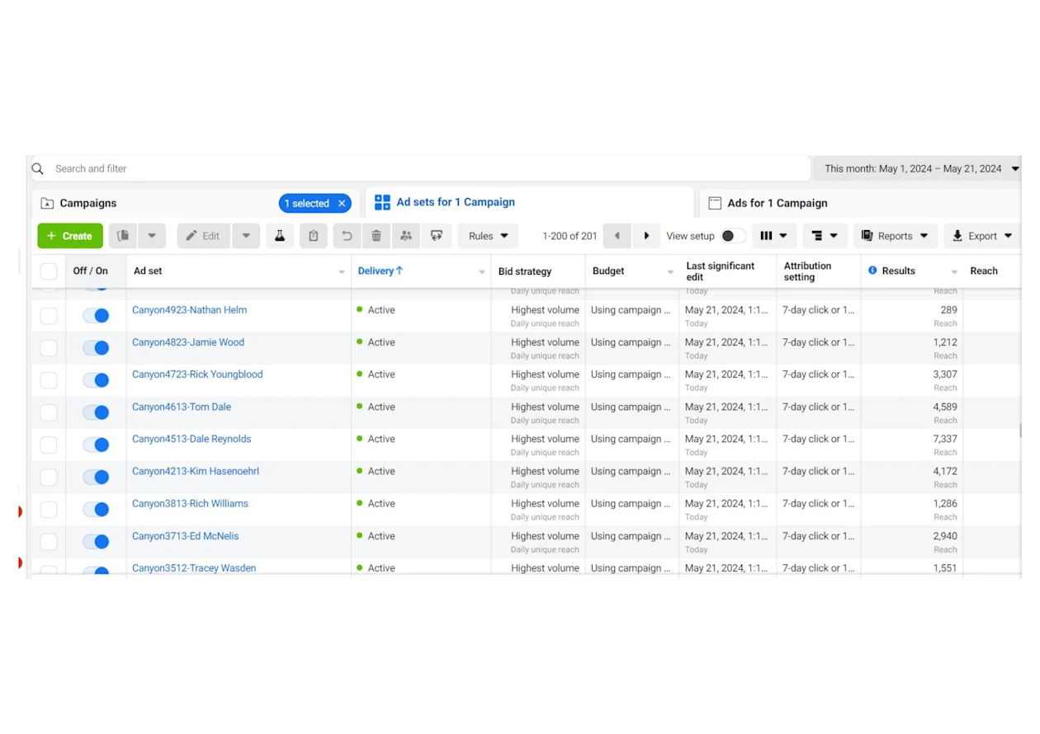This screenshot has width=1040, height=734.
Task: Open the Rules dropdown
Action: pos(488,236)
